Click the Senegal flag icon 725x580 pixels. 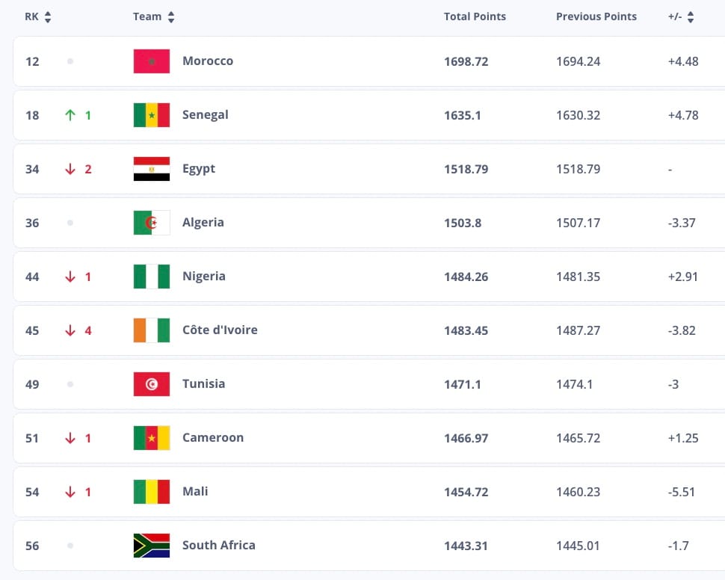(152, 114)
